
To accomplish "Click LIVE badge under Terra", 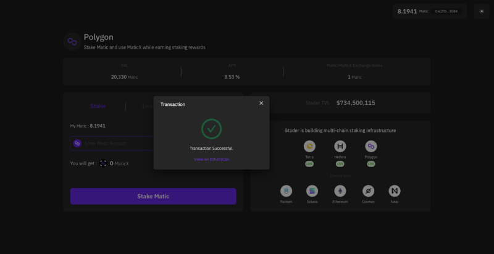I will click(x=309, y=164).
